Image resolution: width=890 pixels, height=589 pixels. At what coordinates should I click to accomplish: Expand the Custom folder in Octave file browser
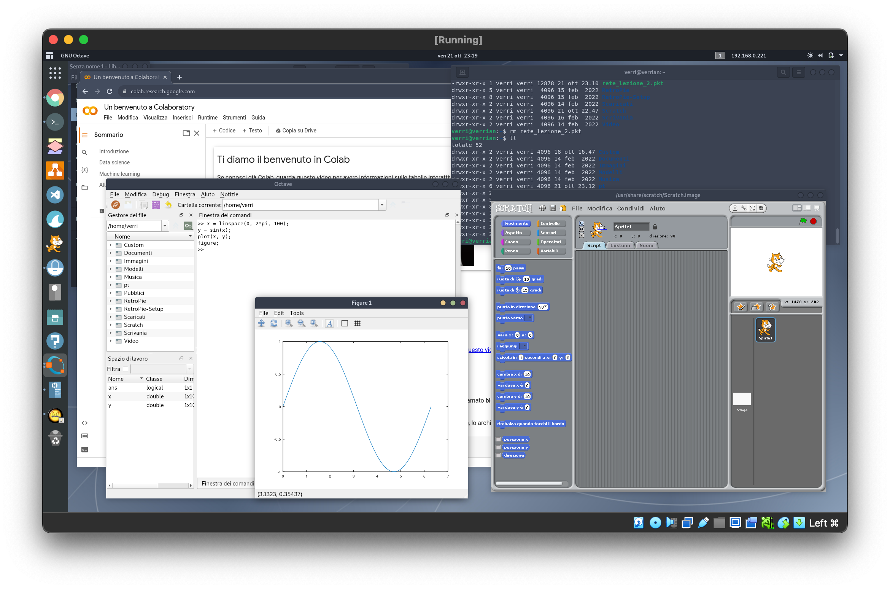[111, 245]
